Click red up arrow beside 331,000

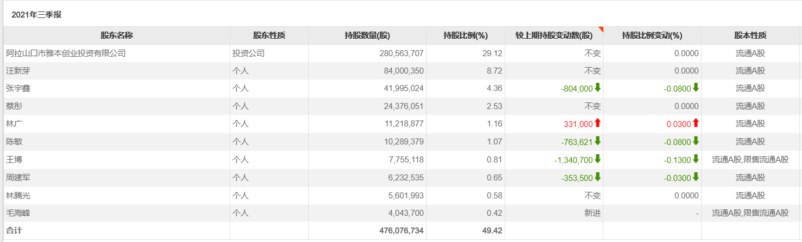597,123
